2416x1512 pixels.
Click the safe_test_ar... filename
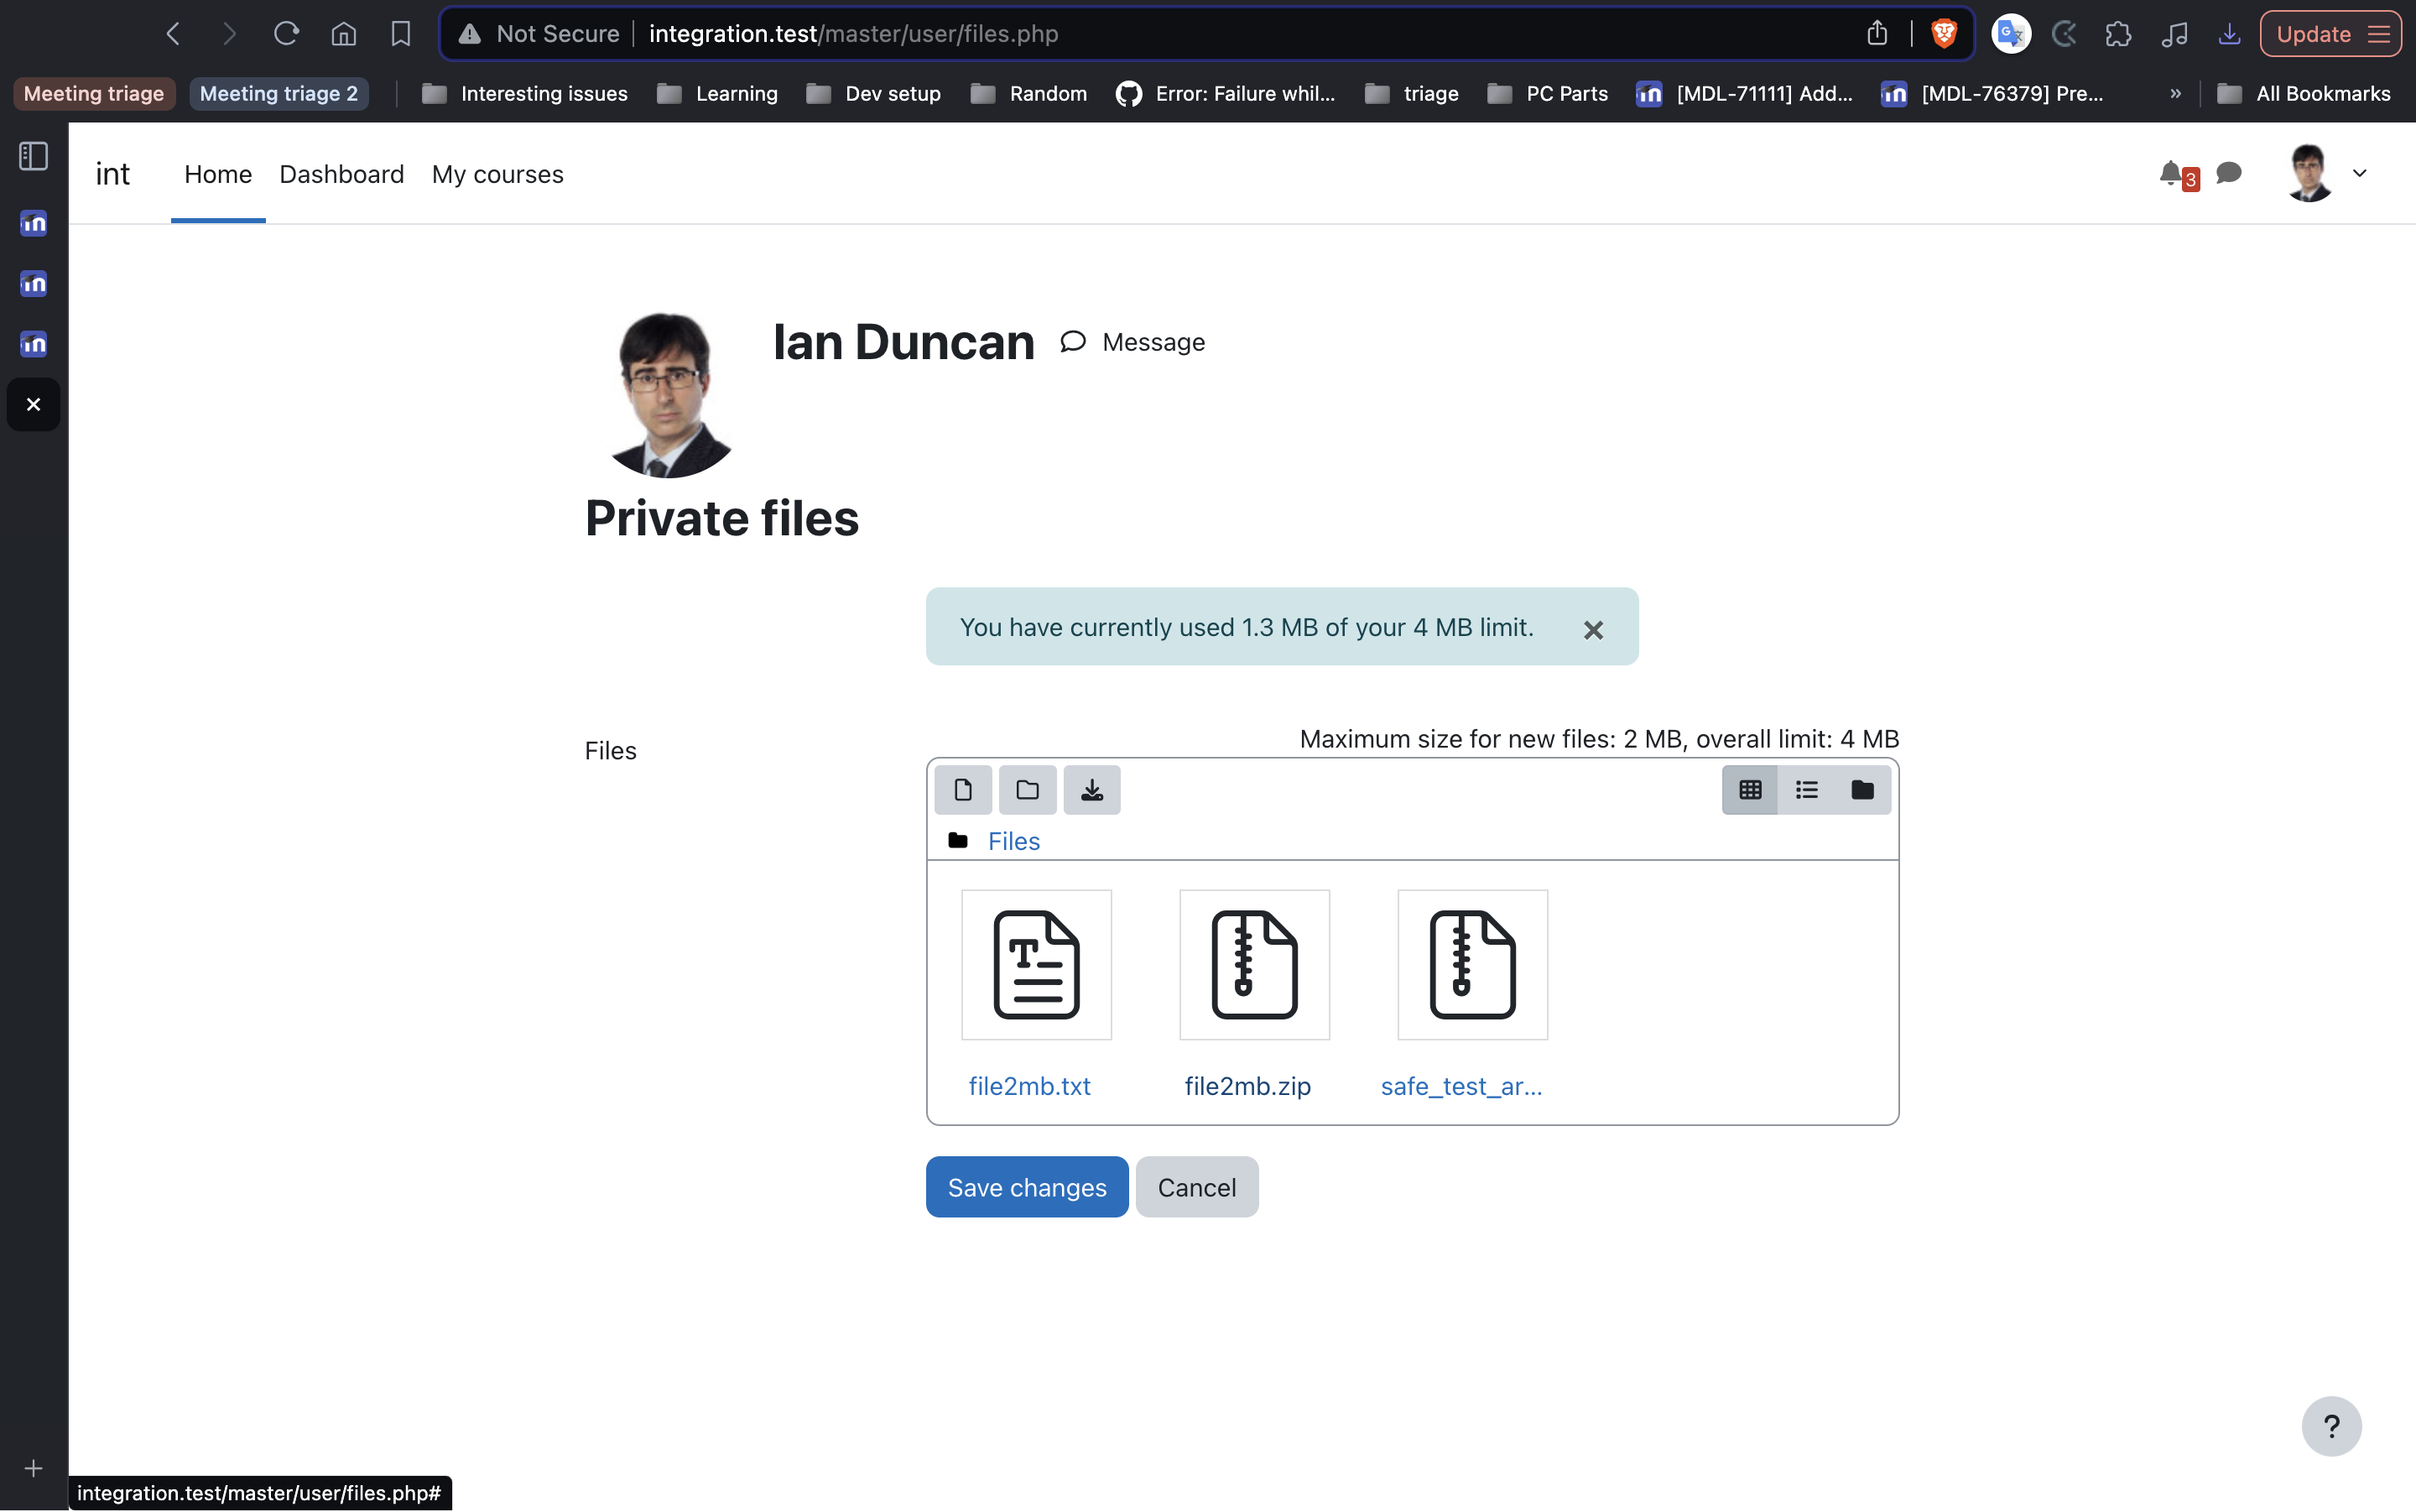tap(1461, 1087)
